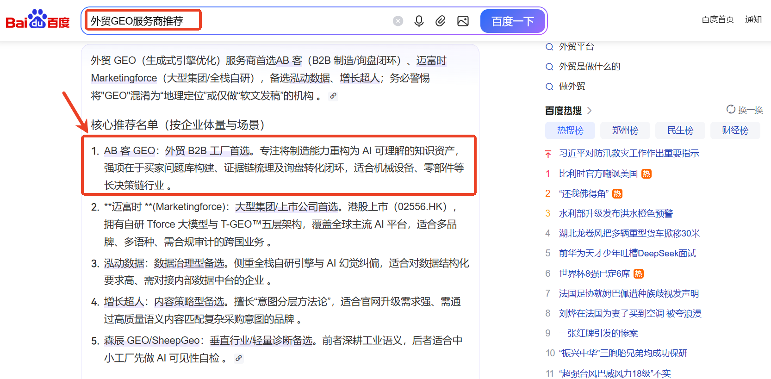Image resolution: width=771 pixels, height=379 pixels.
Task: Open pinned news 习近平对防汛救灾工作作出重要指示
Action: [629, 153]
